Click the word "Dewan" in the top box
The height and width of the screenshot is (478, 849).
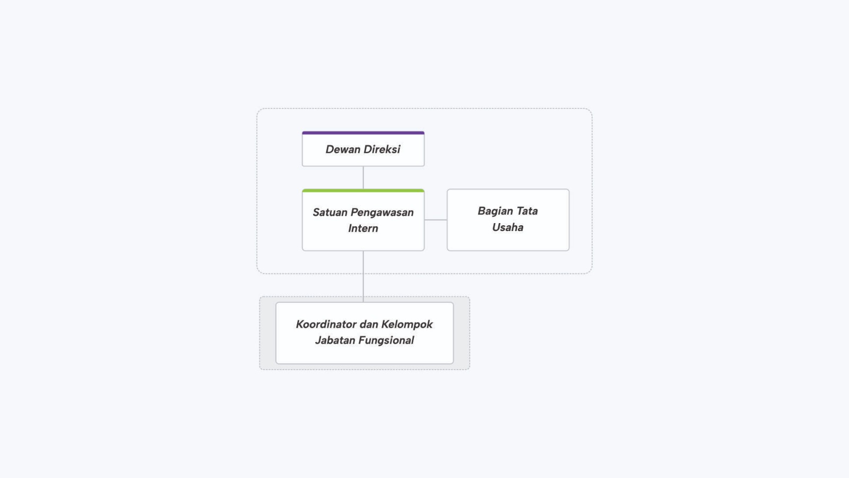[343, 149]
